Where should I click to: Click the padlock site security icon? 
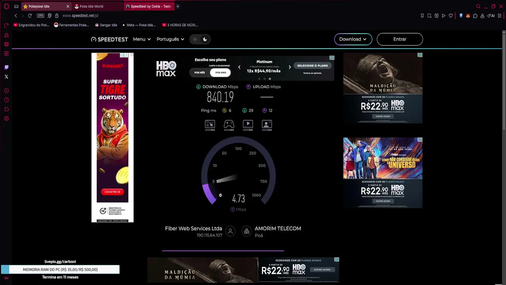click(57, 16)
